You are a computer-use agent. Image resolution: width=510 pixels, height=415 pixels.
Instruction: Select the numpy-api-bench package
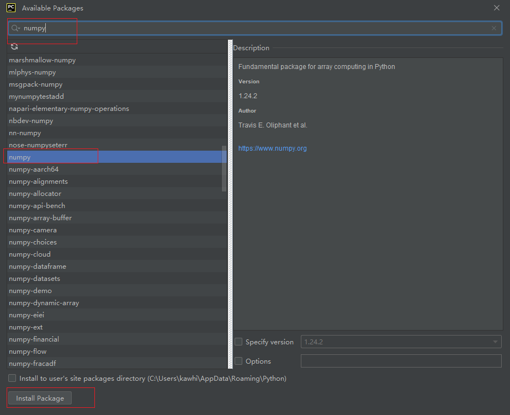[x=117, y=205]
